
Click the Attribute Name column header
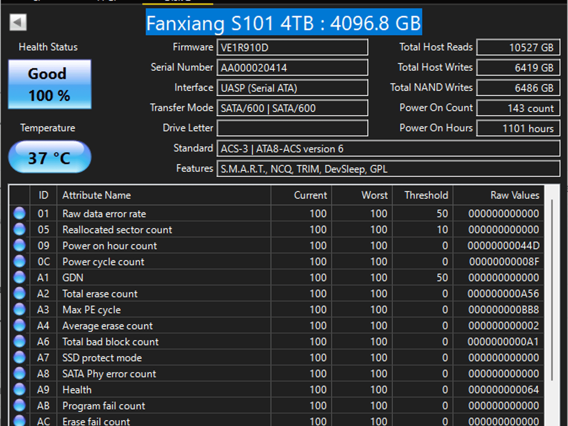pos(164,195)
